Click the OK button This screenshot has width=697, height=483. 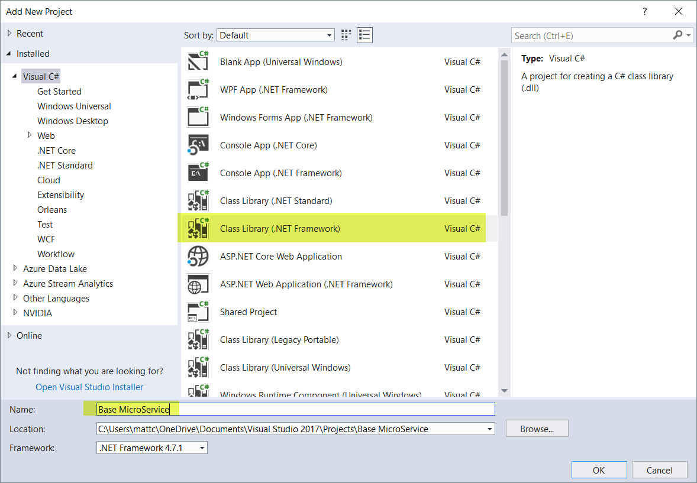pos(599,470)
